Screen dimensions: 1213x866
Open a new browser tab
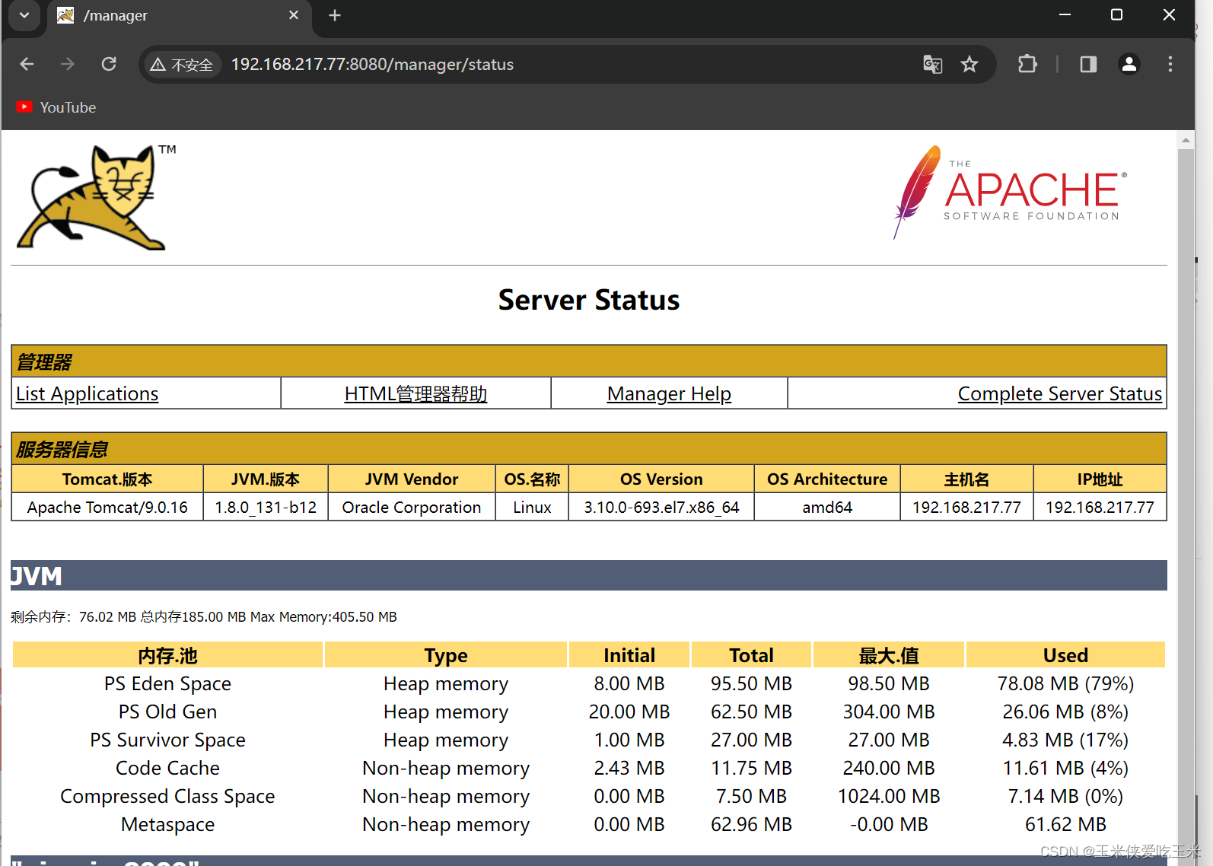point(335,15)
